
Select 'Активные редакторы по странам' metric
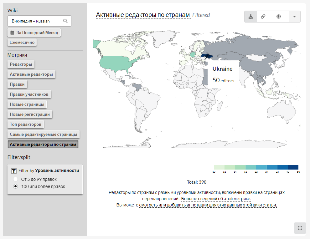click(43, 145)
